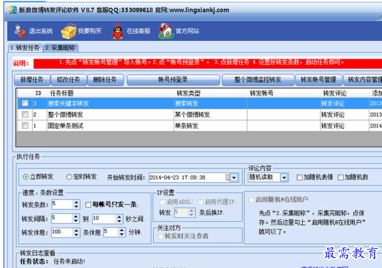The height and width of the screenshot is (268, 382).
Task: Enable 加随机数 checkbox
Action: pos(341,177)
